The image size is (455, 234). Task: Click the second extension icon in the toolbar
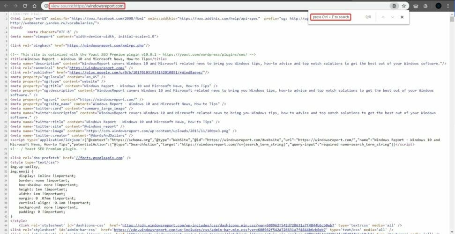point(425,6)
